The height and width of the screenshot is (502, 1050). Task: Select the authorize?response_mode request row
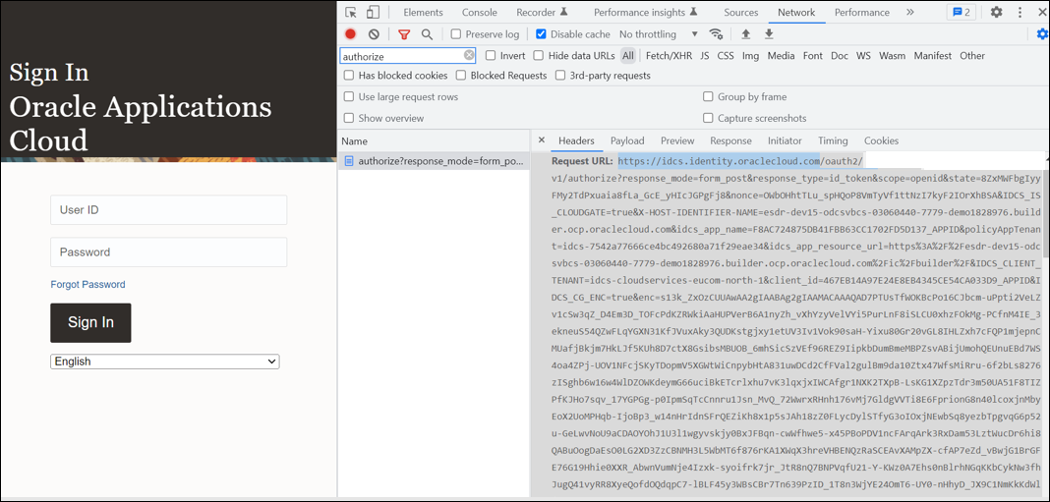tap(434, 161)
